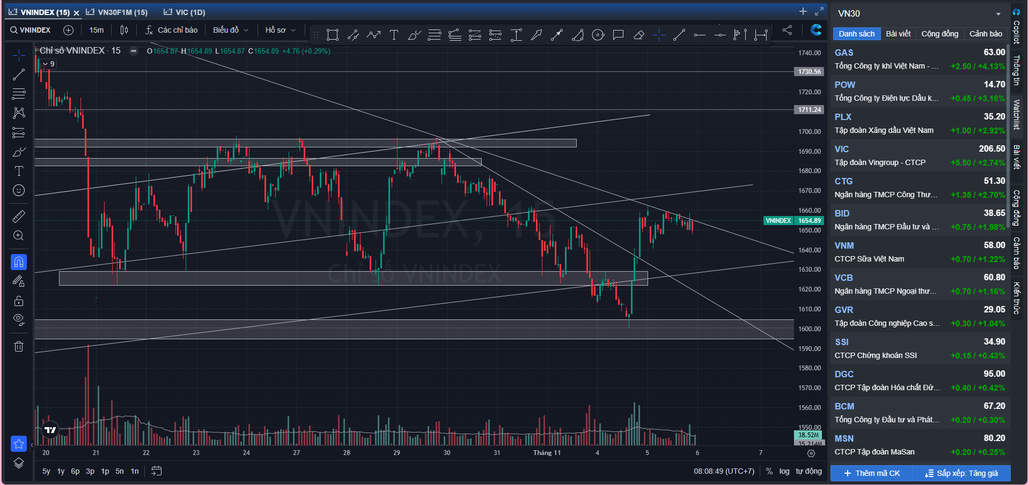1029x485 pixels.
Task: Set chart range to 5y
Action: point(46,472)
